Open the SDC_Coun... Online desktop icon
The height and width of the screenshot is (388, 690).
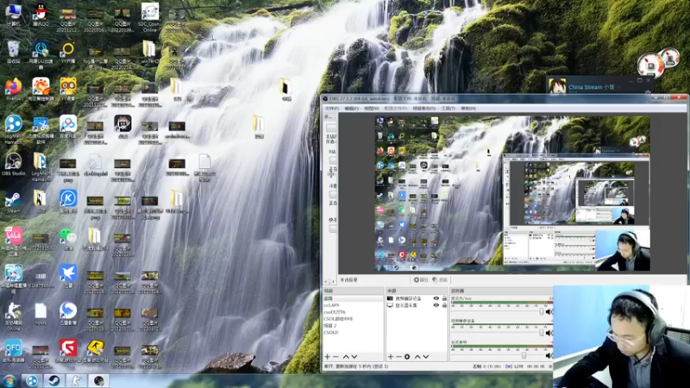point(149,16)
